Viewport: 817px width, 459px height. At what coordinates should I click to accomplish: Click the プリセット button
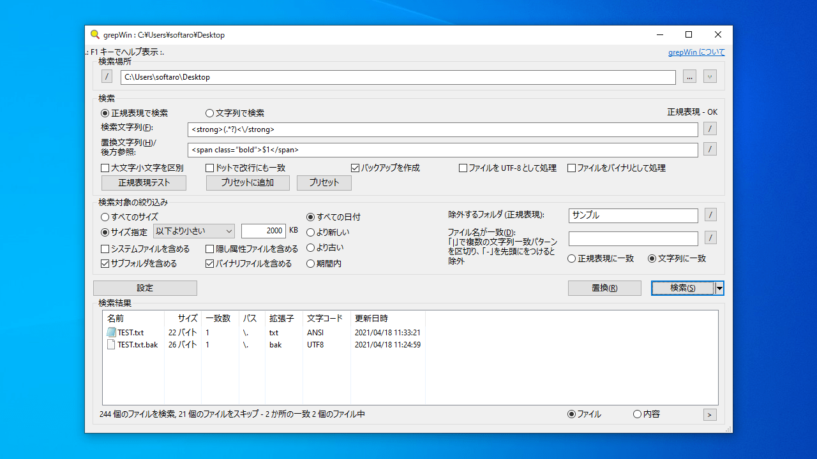pyautogui.click(x=324, y=183)
